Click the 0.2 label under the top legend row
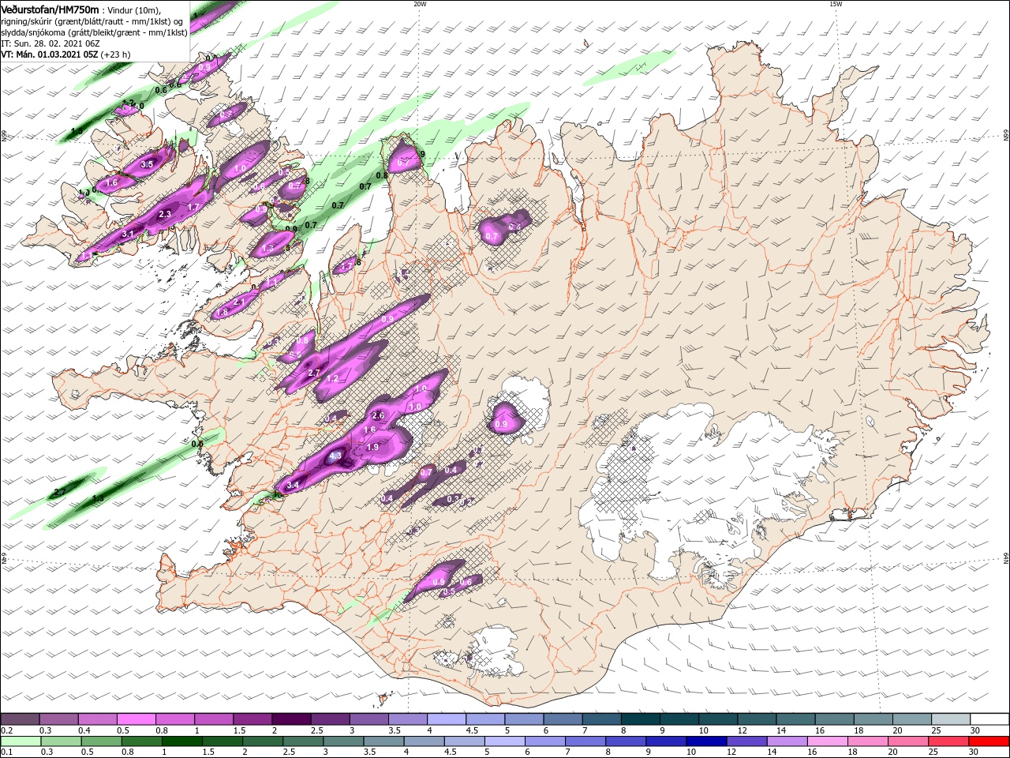The width and height of the screenshot is (1010, 758). point(6,730)
